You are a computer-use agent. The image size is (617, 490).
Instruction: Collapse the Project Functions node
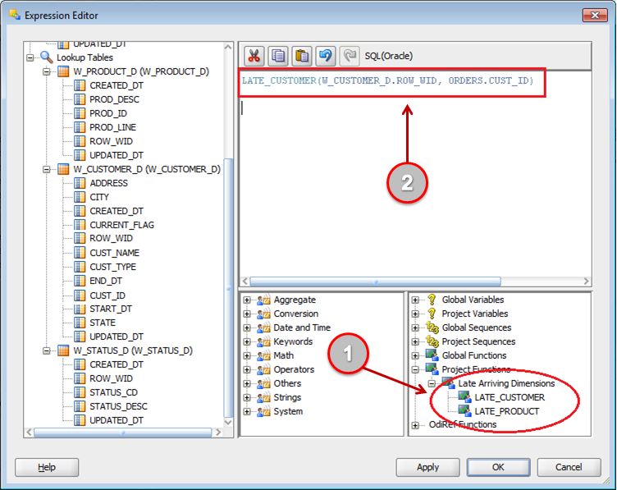click(415, 369)
